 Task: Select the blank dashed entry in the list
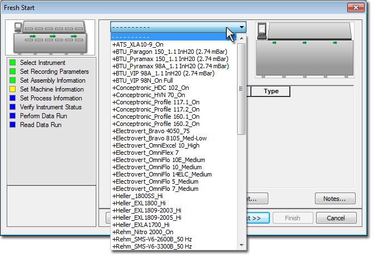click(174, 37)
